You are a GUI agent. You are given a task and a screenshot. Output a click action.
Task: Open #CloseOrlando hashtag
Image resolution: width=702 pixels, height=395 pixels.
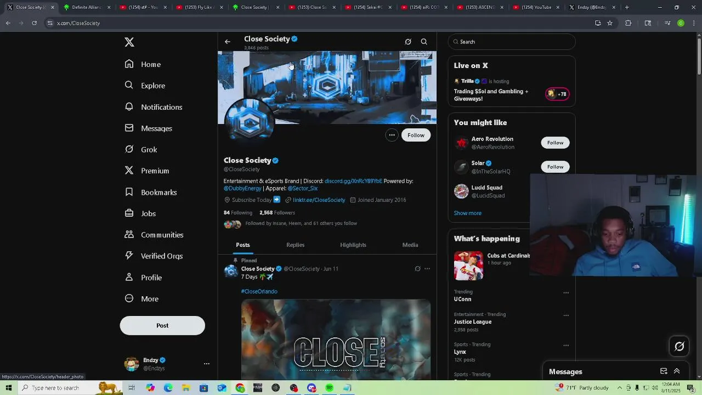click(259, 291)
